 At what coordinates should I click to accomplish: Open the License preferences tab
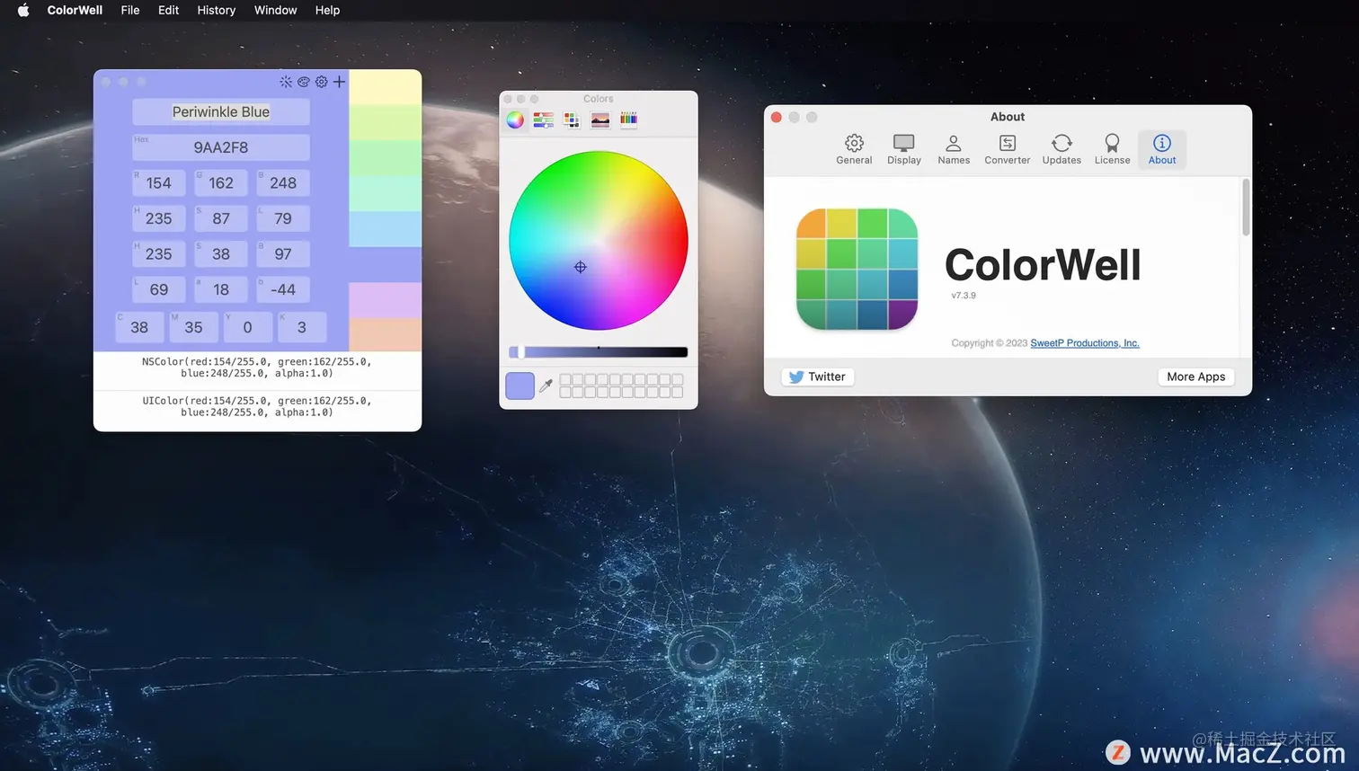(1112, 149)
